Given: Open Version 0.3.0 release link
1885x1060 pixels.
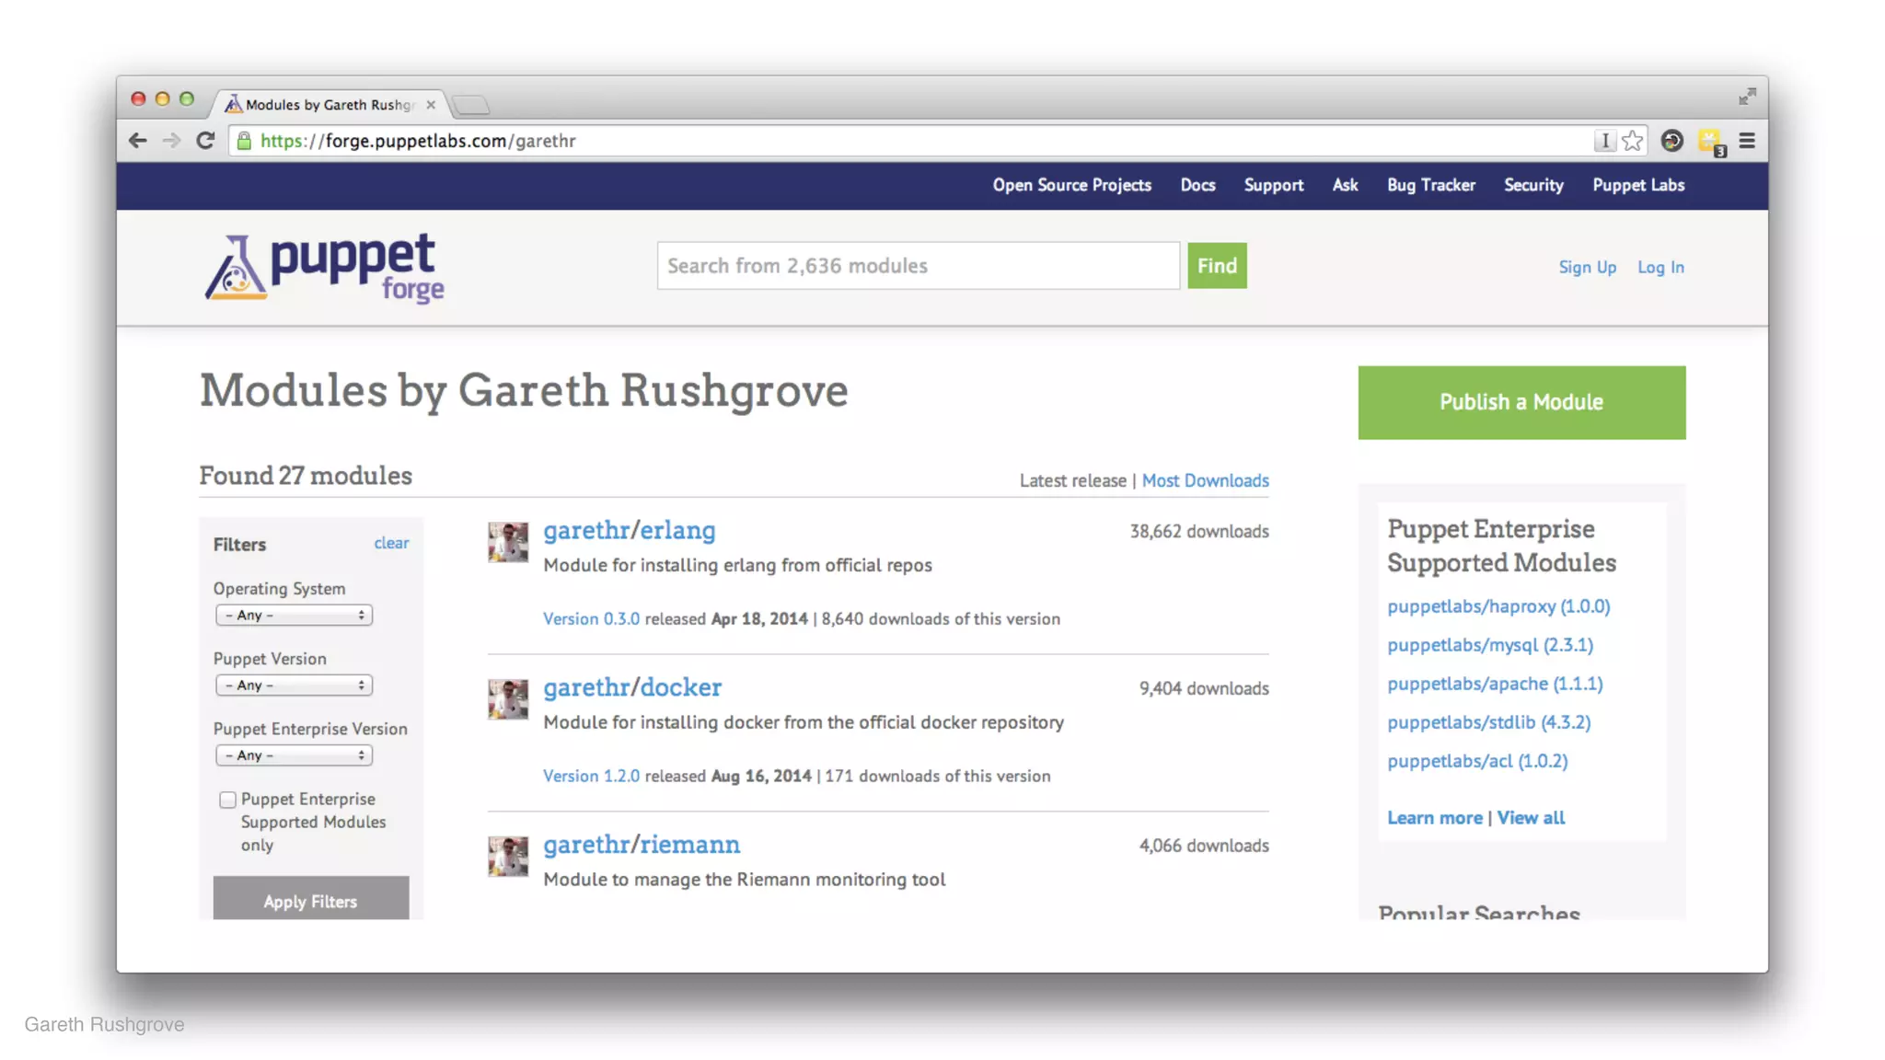Looking at the screenshot, I should coord(591,618).
